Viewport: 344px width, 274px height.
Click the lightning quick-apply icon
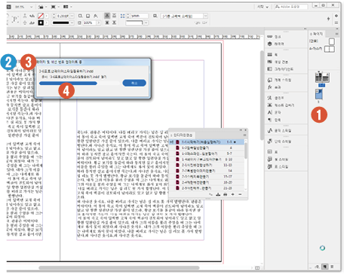[x=328, y=19]
